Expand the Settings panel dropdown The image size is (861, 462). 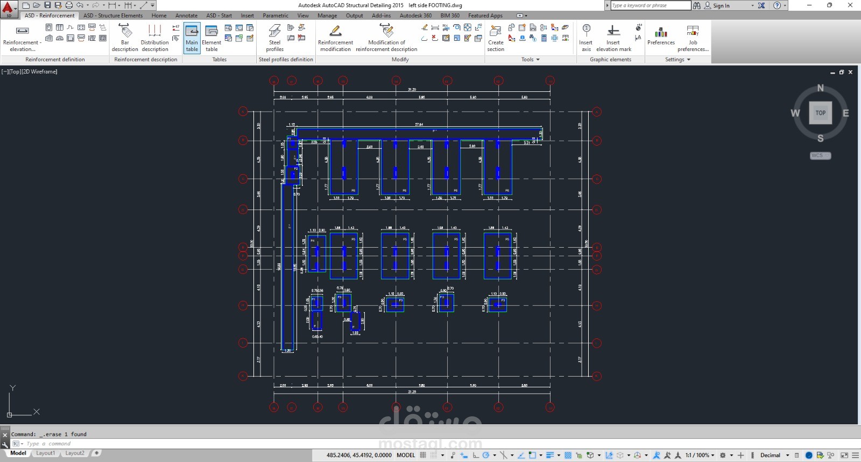pyautogui.click(x=677, y=60)
